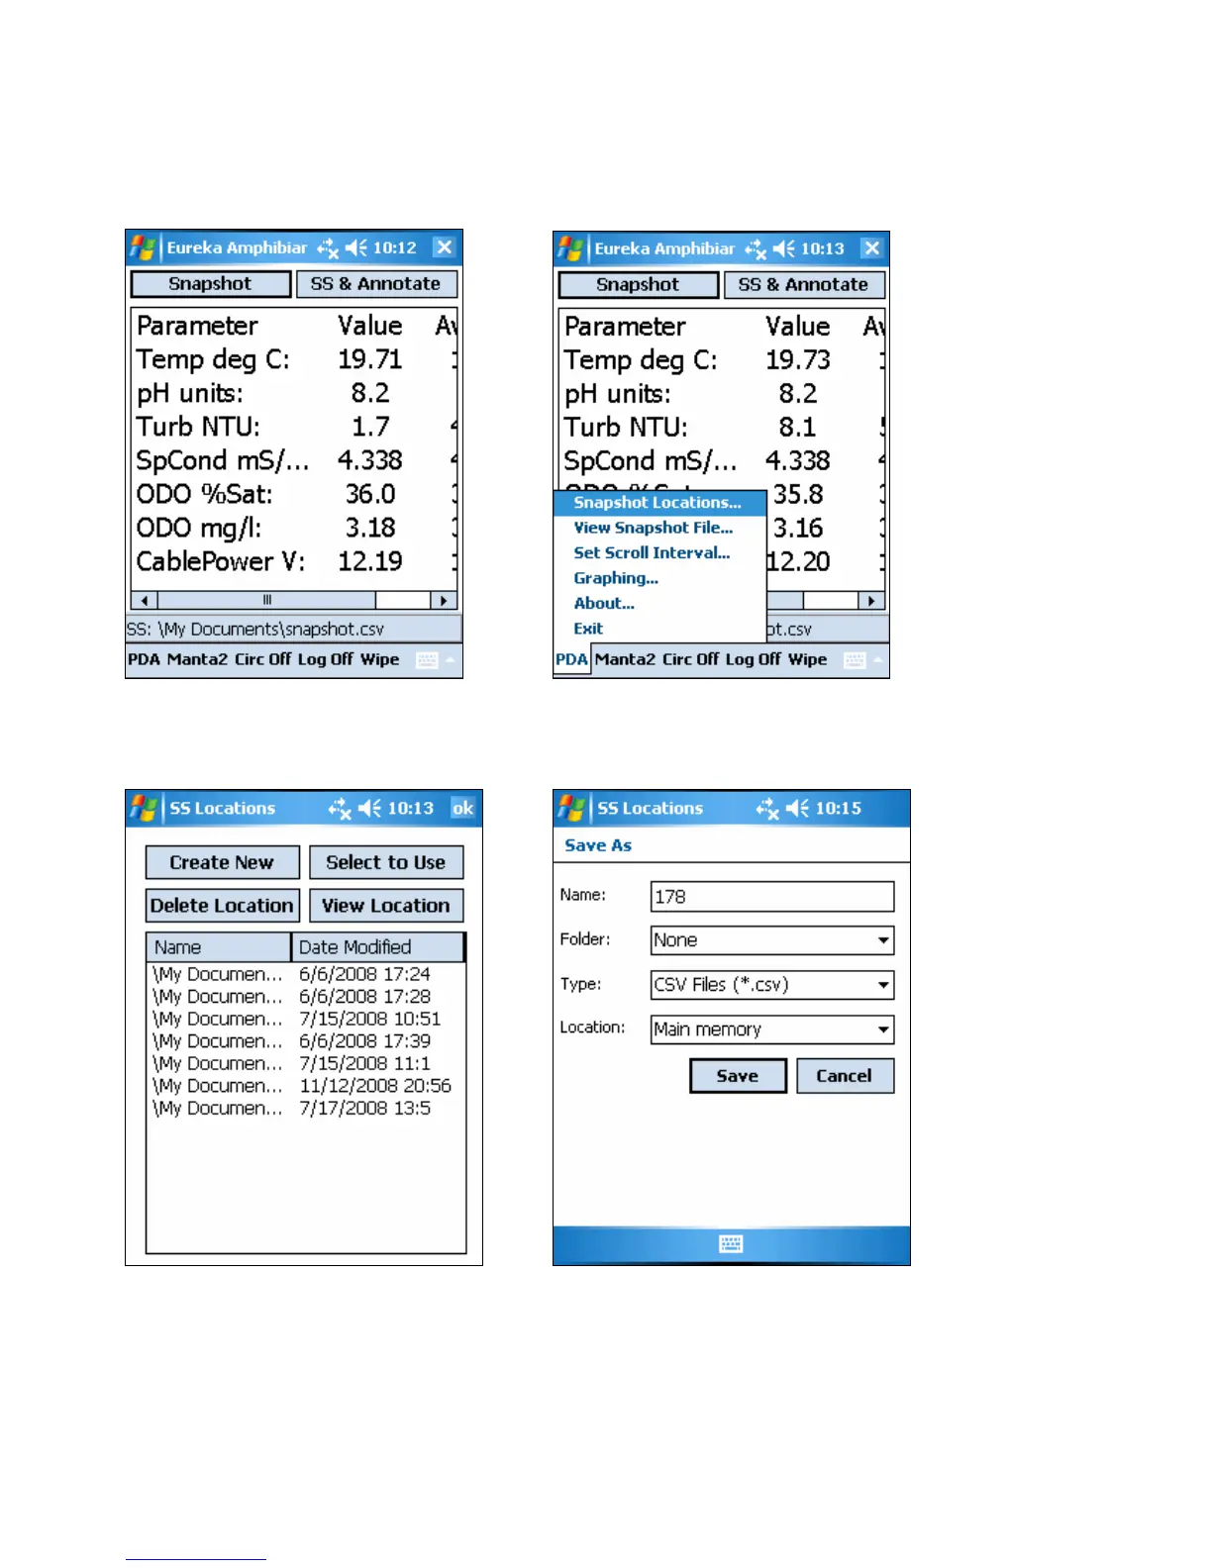Image resolution: width=1212 pixels, height=1568 pixels.
Task: Open PDA menu in the 10:12 window
Action: pos(144,660)
